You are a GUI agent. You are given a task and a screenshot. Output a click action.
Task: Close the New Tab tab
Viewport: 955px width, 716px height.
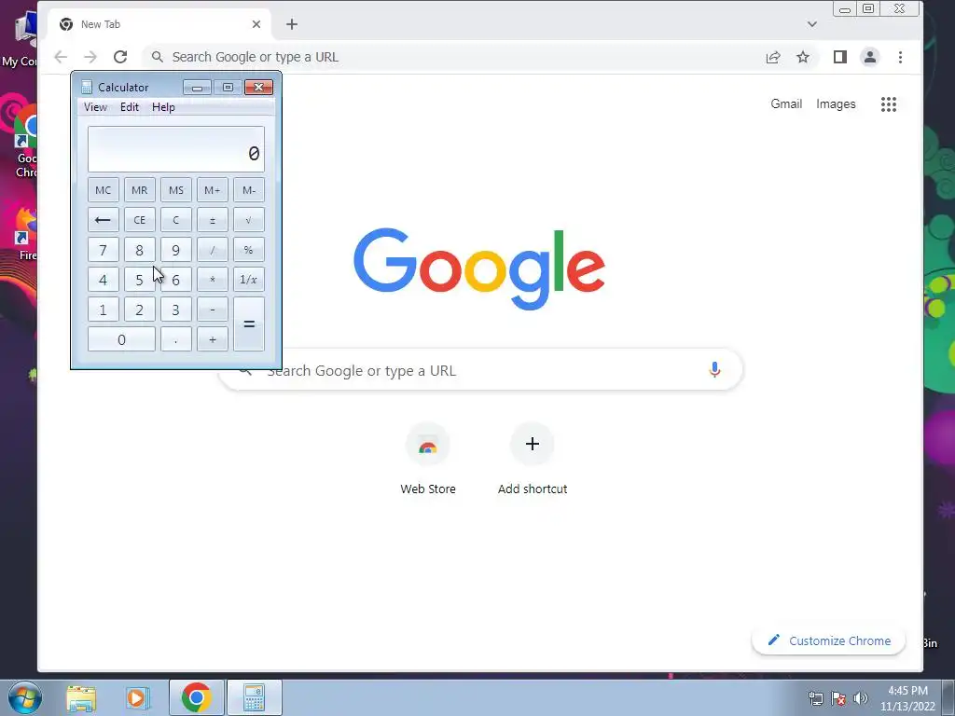256,24
